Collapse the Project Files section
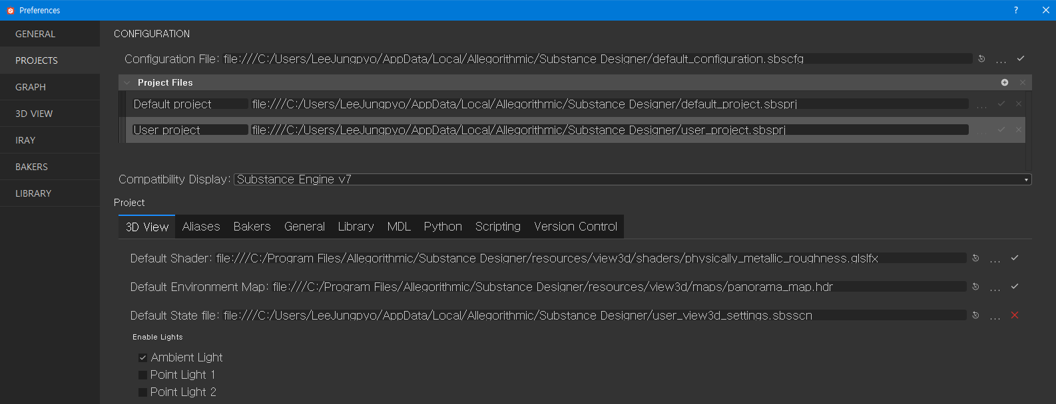Image resolution: width=1056 pixels, height=404 pixels. pyautogui.click(x=127, y=82)
